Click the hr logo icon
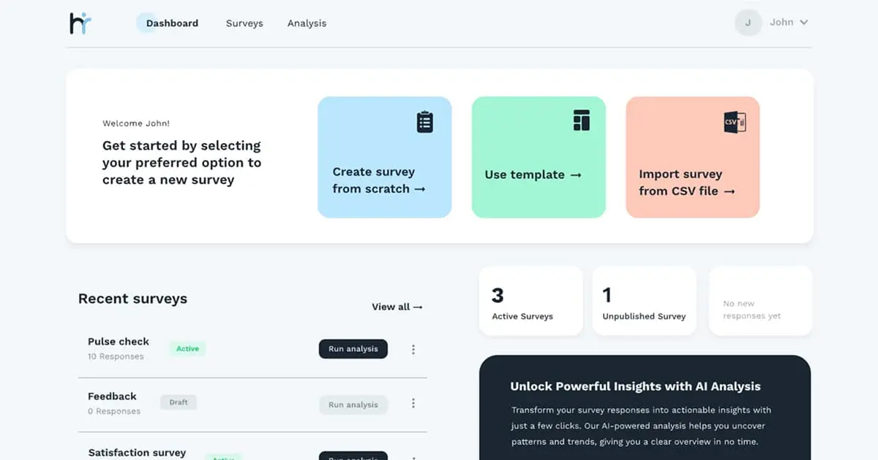The image size is (878, 460). [x=80, y=23]
